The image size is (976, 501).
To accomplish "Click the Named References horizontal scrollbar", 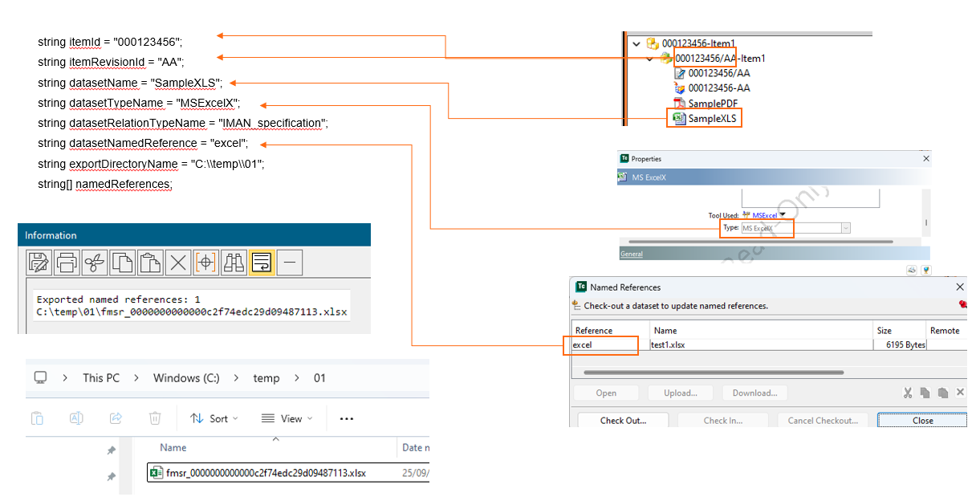I will [x=714, y=373].
